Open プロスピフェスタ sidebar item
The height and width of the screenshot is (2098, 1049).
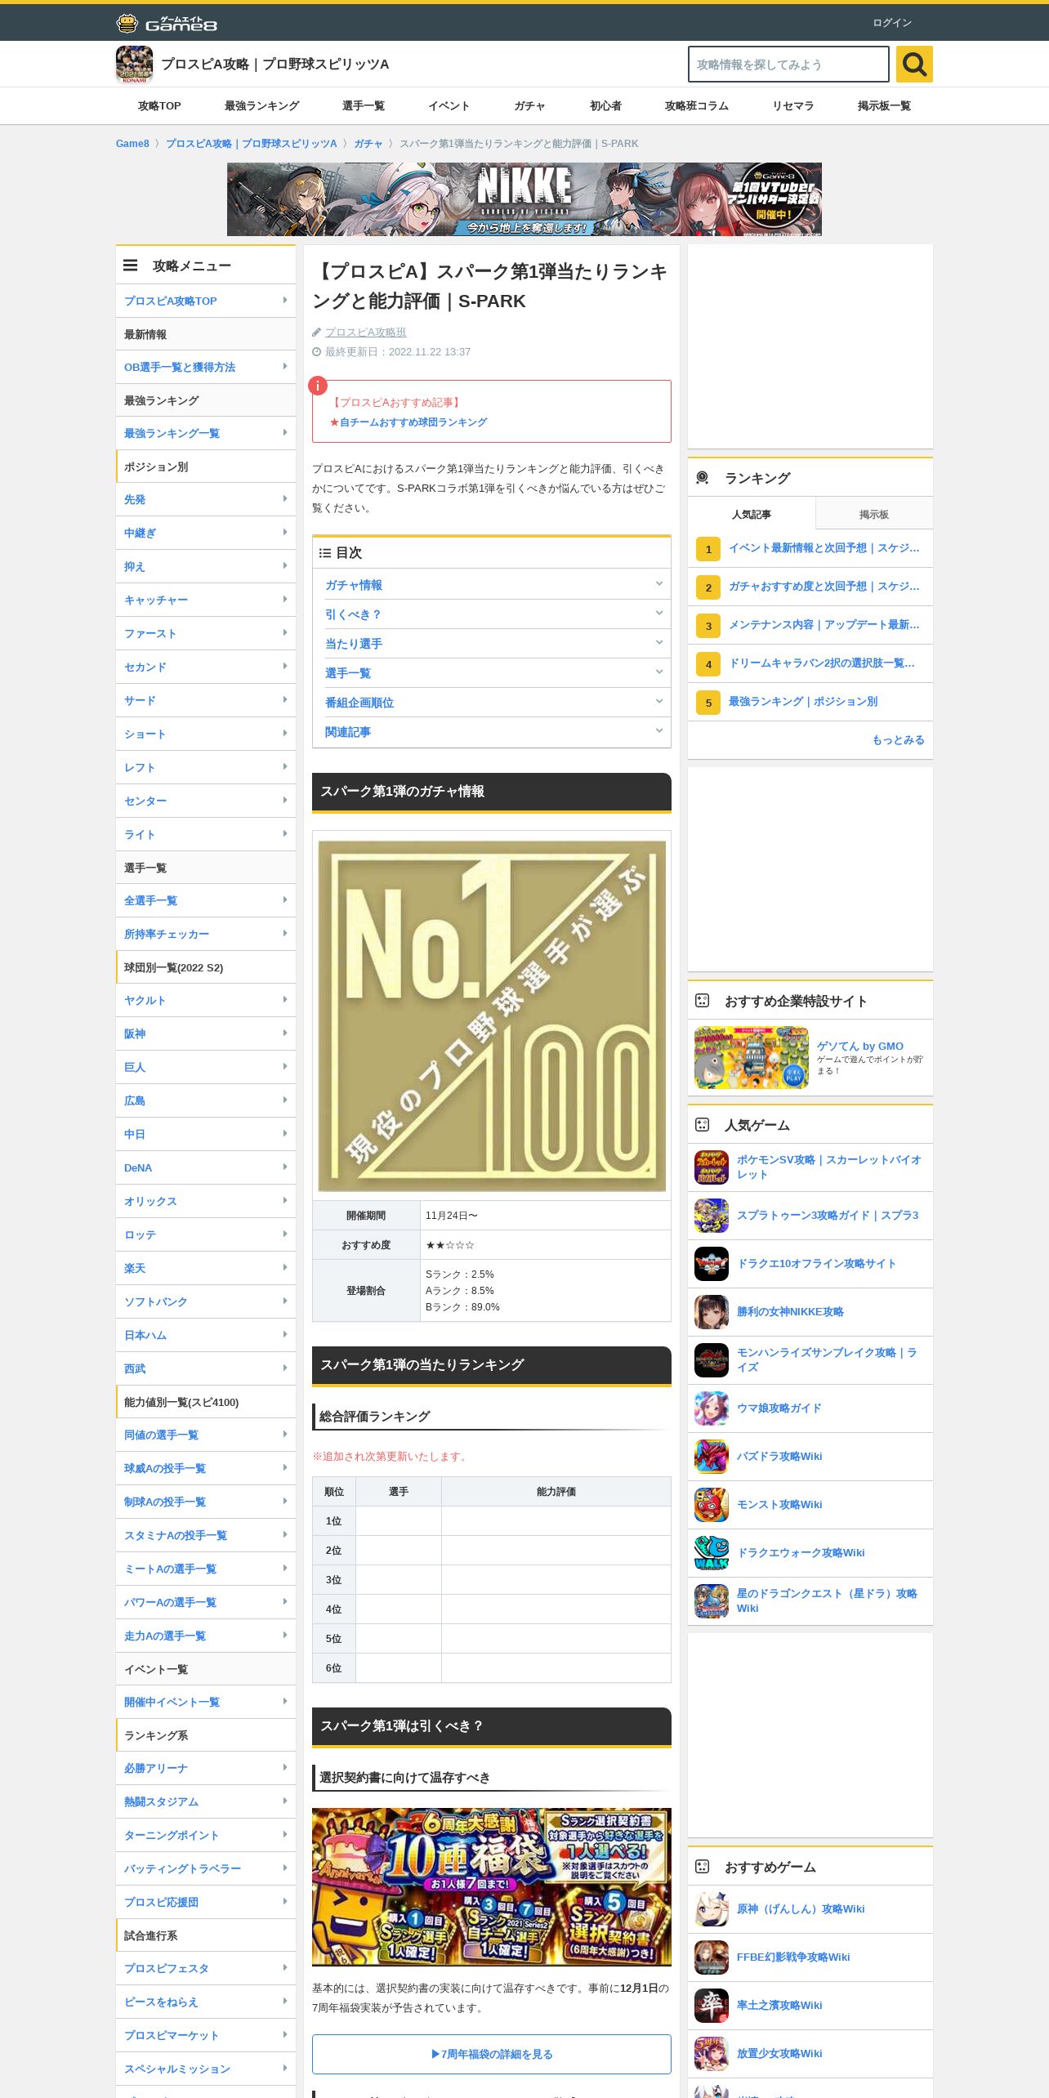(206, 1968)
